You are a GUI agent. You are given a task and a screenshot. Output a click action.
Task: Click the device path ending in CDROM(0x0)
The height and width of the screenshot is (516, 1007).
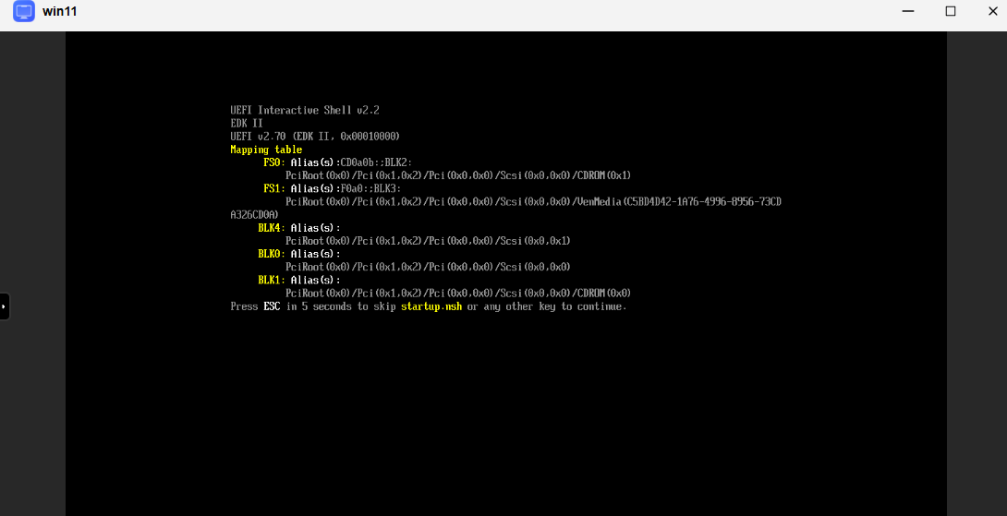coord(458,294)
